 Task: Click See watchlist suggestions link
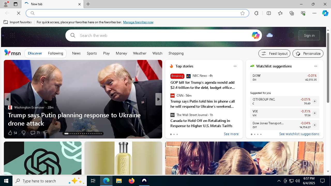coord(299,134)
